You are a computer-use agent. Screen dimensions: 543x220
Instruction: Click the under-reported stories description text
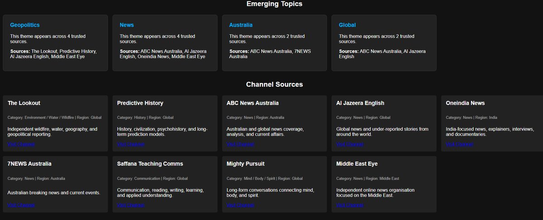click(382, 132)
